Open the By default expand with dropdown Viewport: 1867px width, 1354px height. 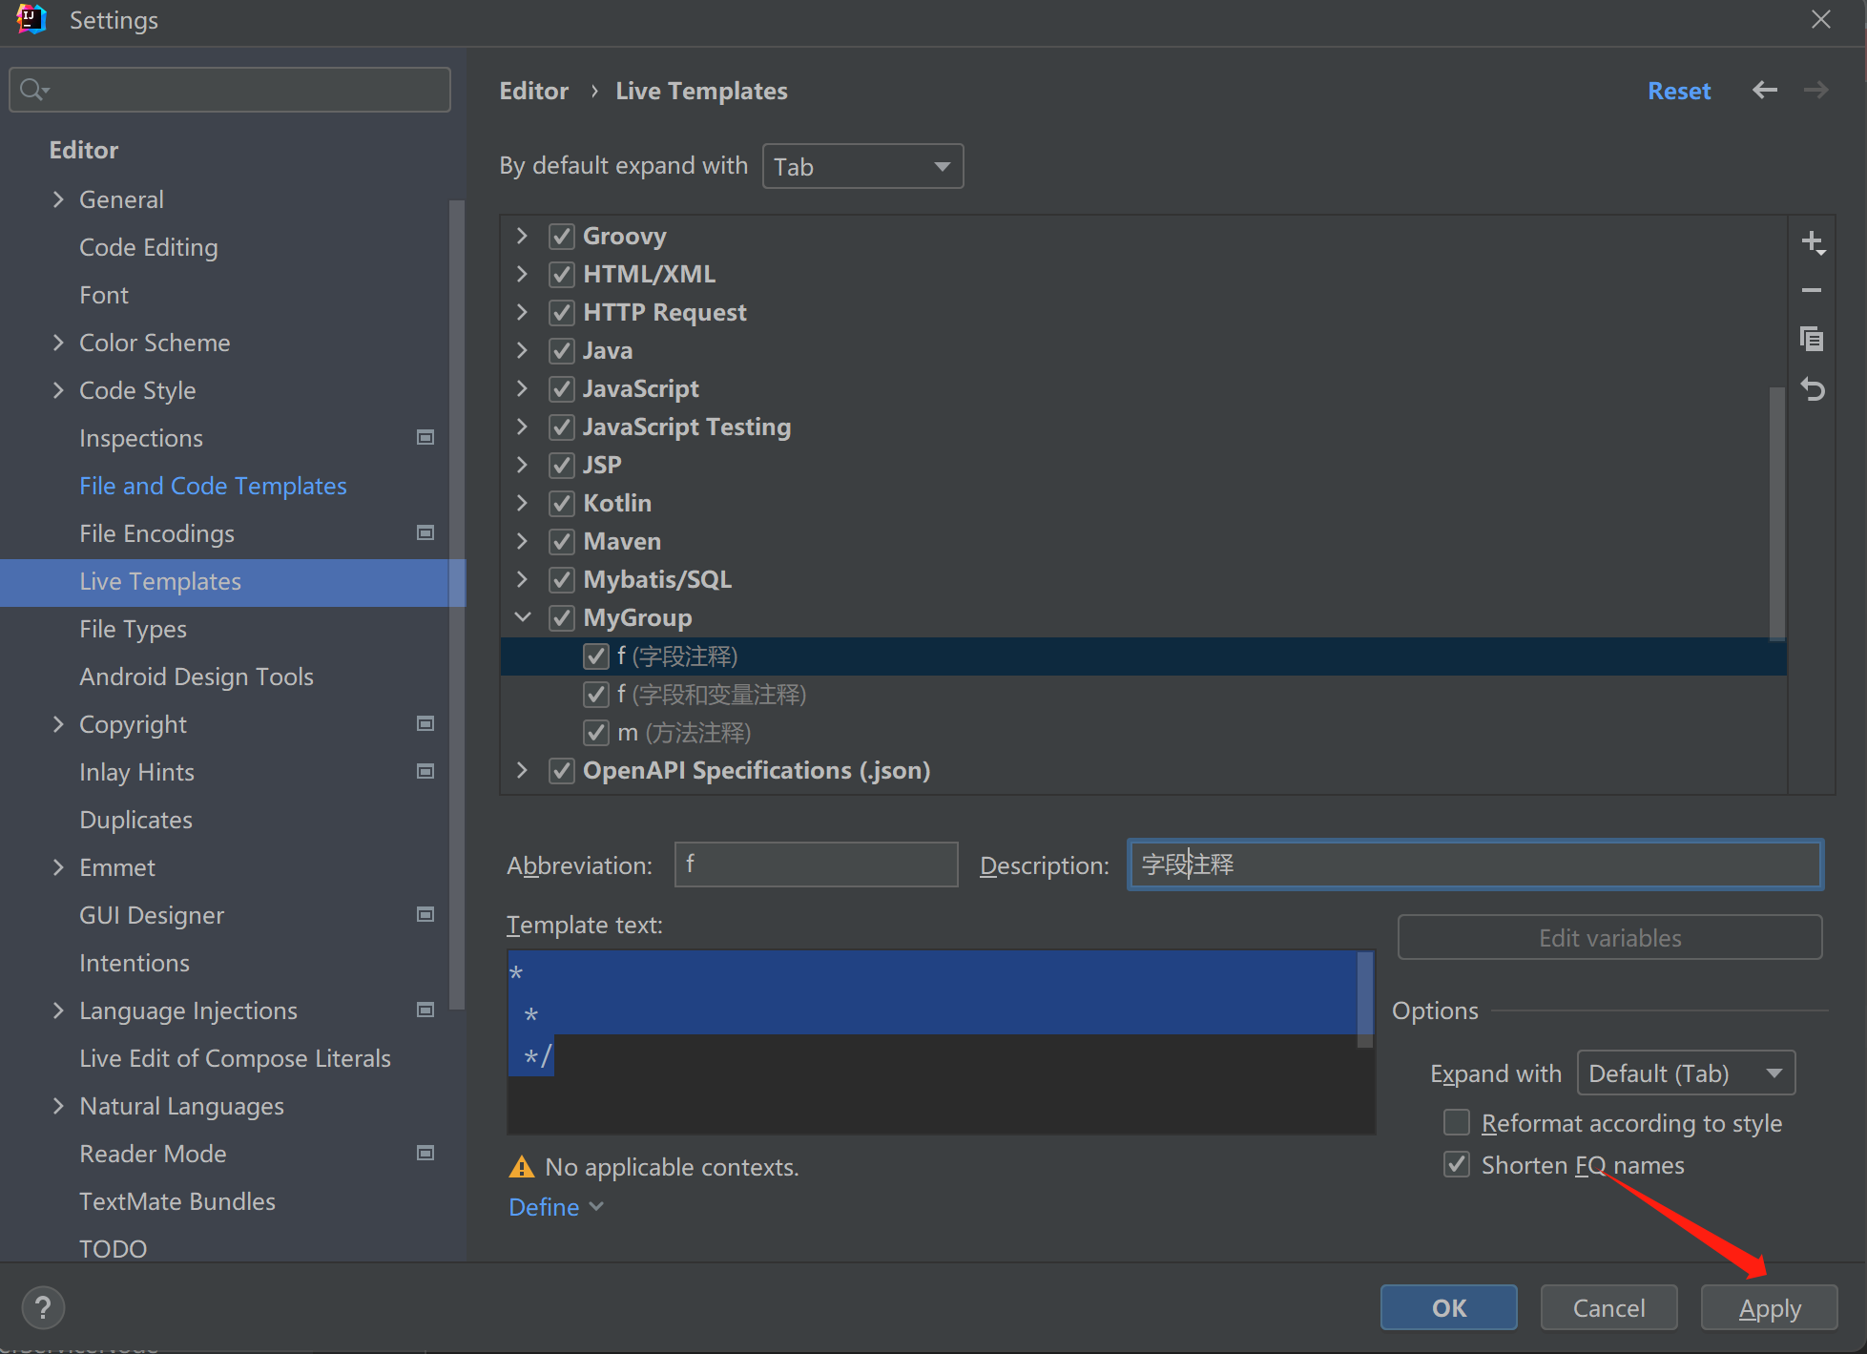[x=862, y=166]
